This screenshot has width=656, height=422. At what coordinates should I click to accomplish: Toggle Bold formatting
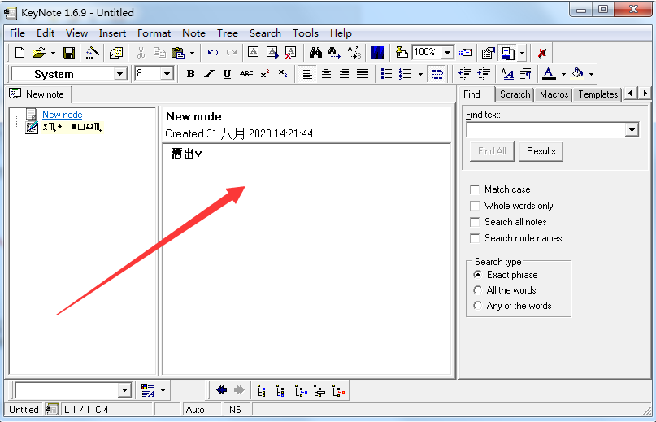click(190, 74)
